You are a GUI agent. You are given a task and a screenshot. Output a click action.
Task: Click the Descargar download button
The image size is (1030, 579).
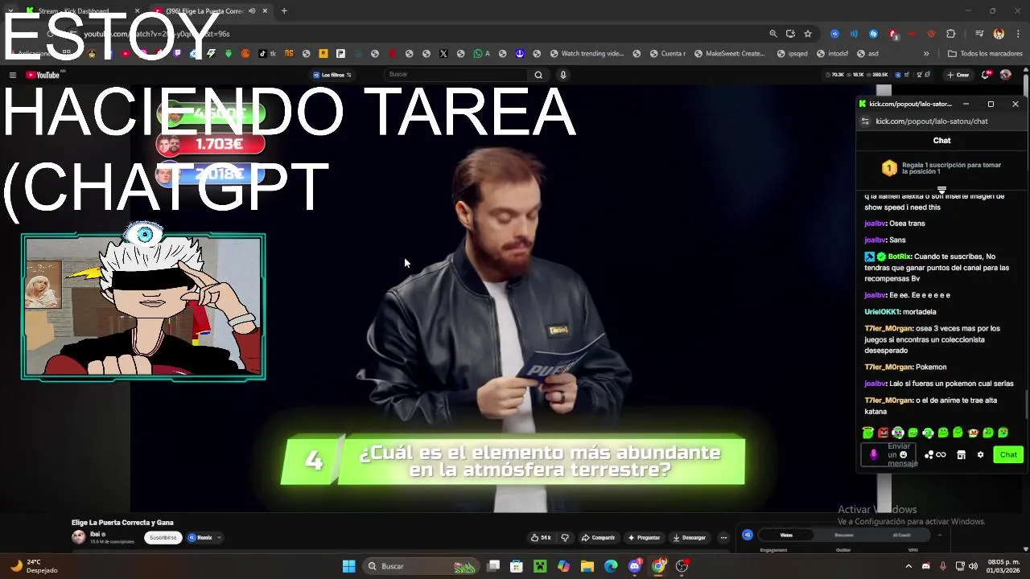[690, 537]
